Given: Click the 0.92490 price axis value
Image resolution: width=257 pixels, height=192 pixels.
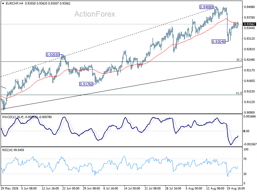Looking at the screenshot, I should click(x=250, y=60).
